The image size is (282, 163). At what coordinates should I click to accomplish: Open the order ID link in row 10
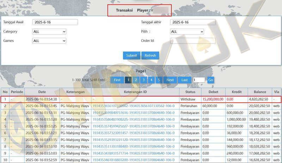(x=134, y=160)
